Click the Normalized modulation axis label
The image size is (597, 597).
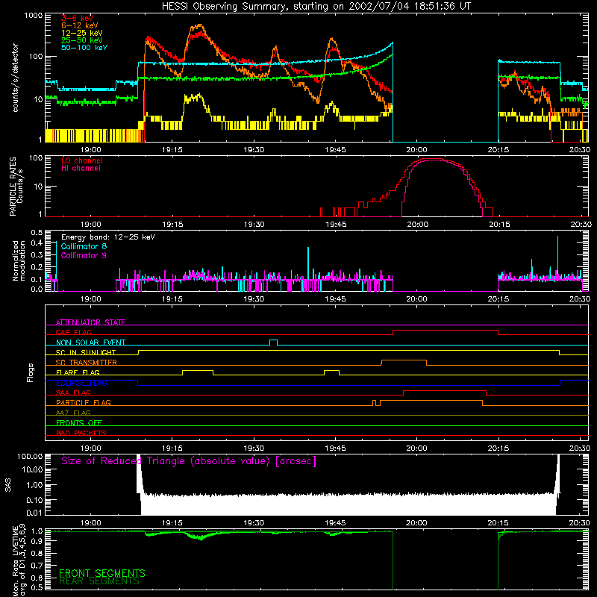tap(19, 260)
